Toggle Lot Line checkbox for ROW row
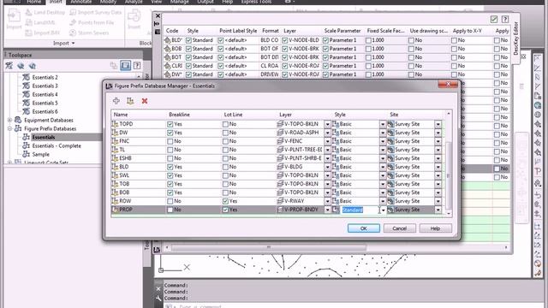 [225, 201]
